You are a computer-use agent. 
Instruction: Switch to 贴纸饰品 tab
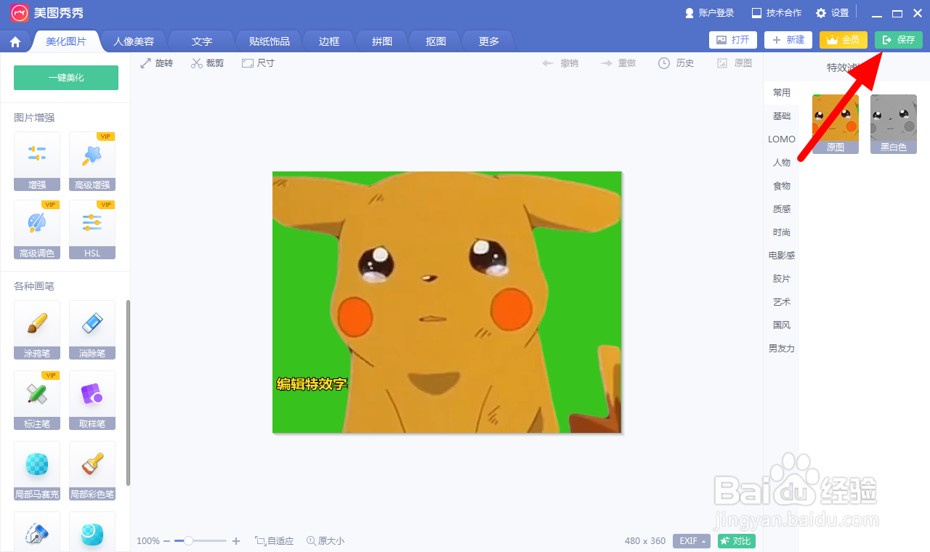coord(269,41)
